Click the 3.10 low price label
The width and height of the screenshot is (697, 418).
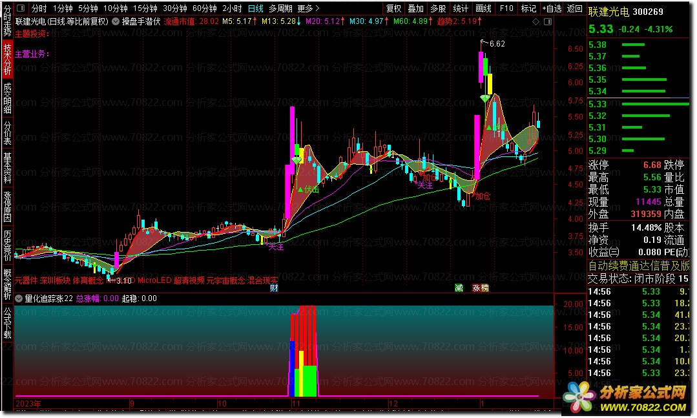point(123,280)
